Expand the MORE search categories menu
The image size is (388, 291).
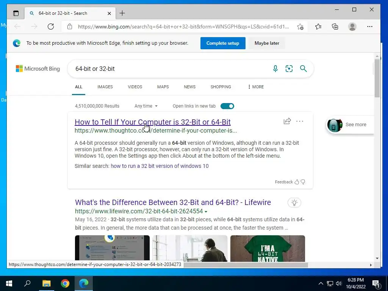point(256,87)
